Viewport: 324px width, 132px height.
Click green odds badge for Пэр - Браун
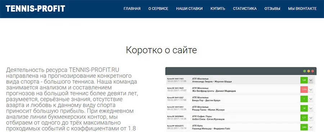point(304,99)
